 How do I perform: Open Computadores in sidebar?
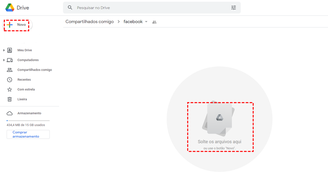[28, 60]
